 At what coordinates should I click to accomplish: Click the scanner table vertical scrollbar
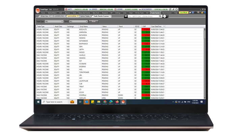(205, 63)
